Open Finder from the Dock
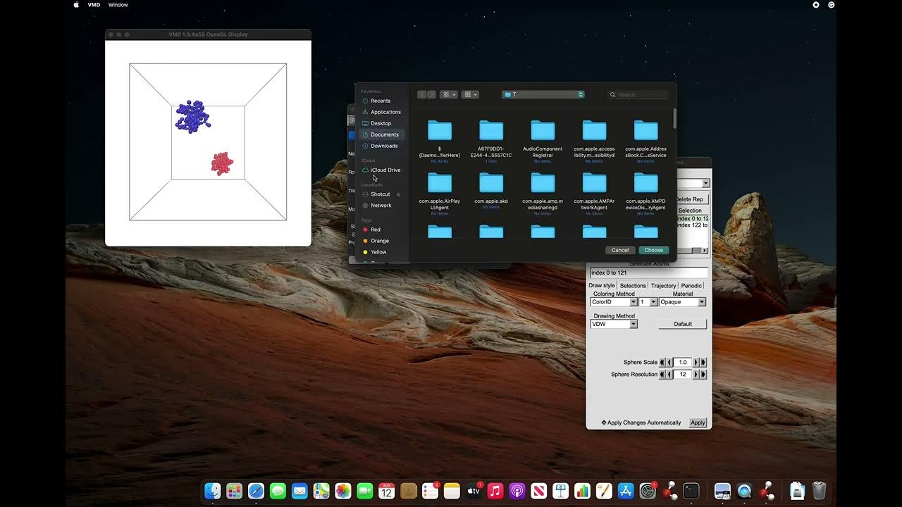The width and height of the screenshot is (902, 507). click(x=212, y=491)
